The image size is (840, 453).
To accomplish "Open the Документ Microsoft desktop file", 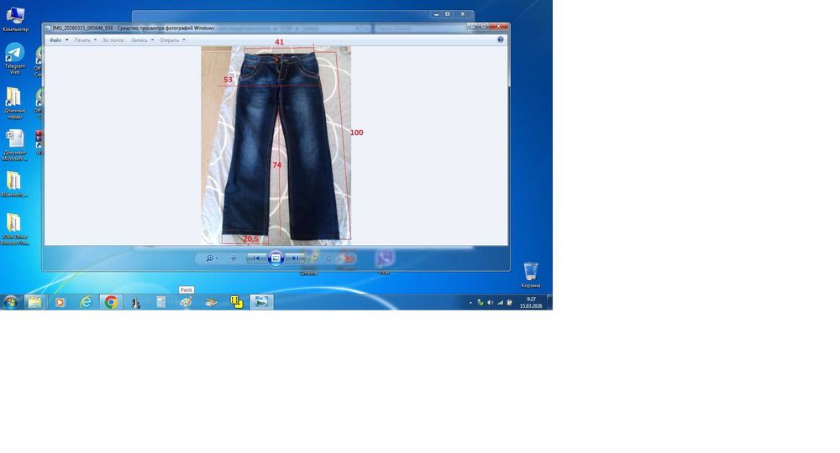I will point(14,145).
